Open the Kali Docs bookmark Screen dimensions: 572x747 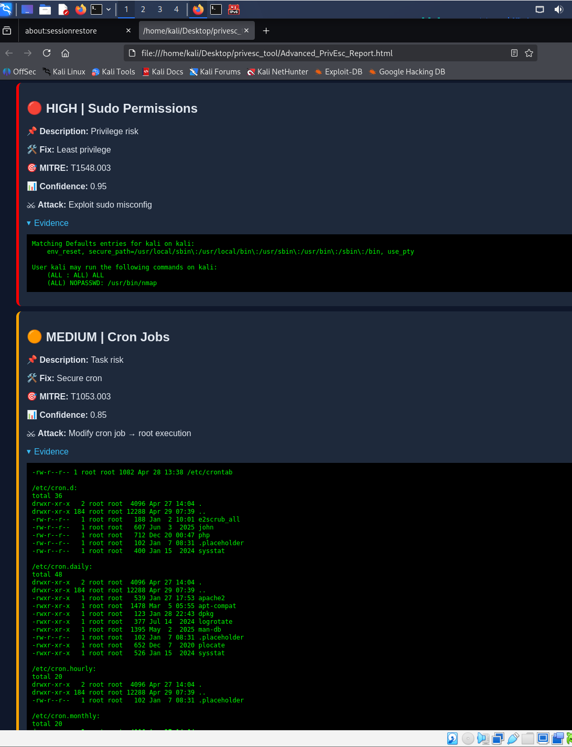pyautogui.click(x=163, y=72)
